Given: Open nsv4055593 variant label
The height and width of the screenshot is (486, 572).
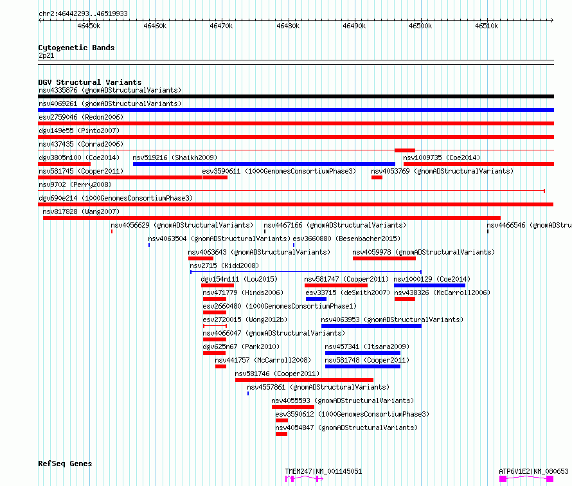Looking at the screenshot, I should click(343, 401).
